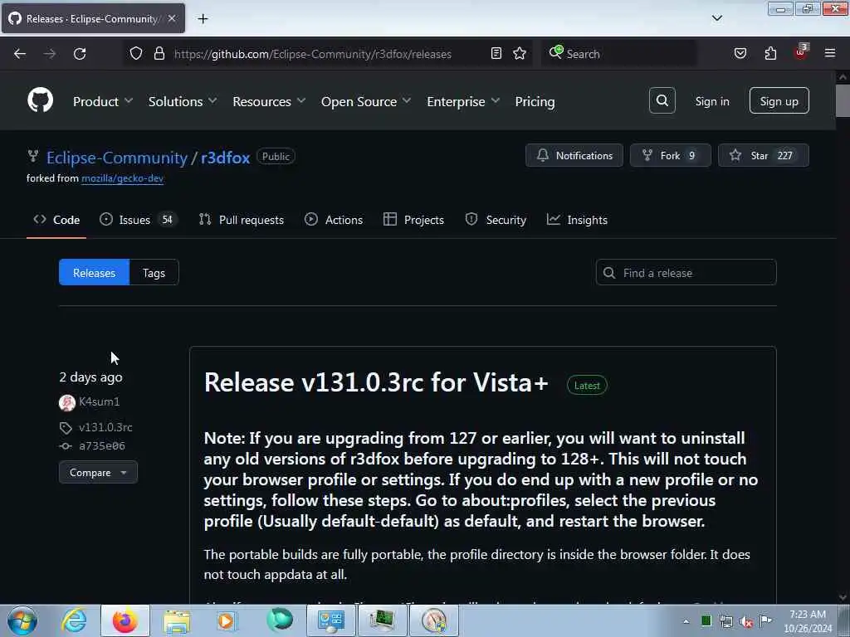Open the Pricing page

(x=535, y=101)
